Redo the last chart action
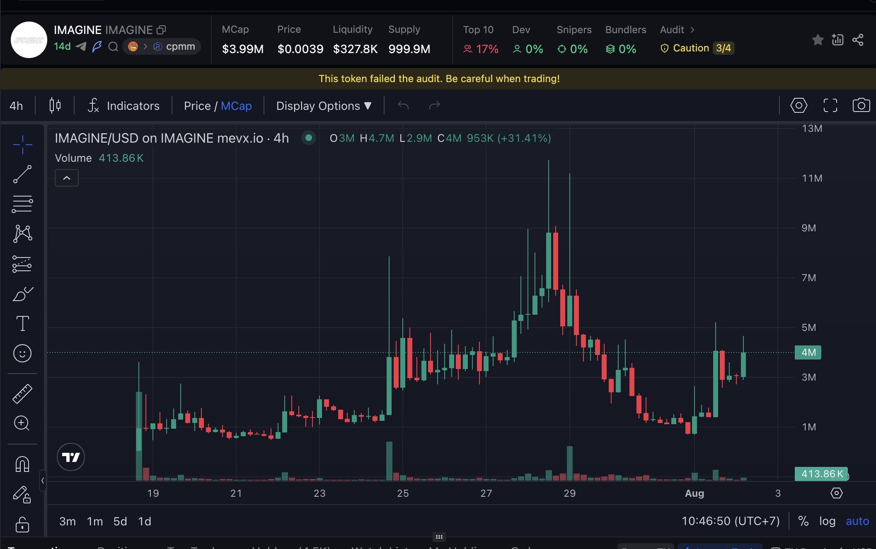The image size is (876, 549). pos(434,105)
